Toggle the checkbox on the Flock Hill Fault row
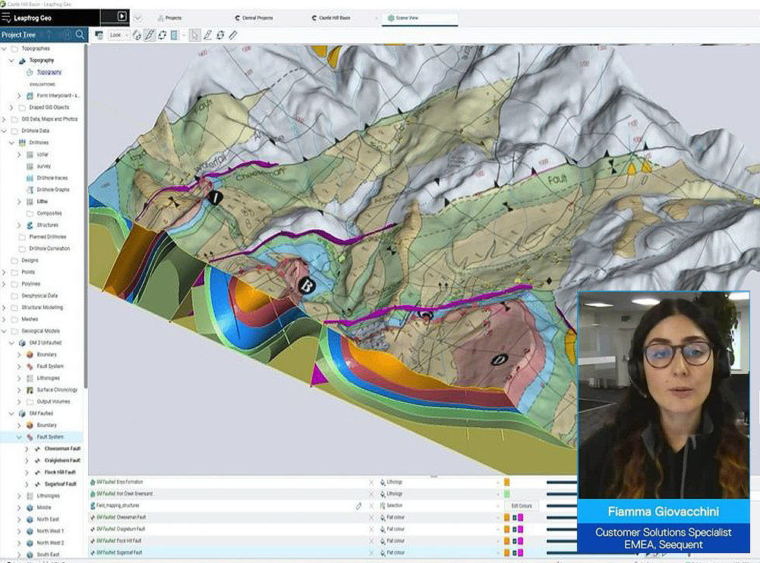The height and width of the screenshot is (563, 760). pyautogui.click(x=514, y=541)
